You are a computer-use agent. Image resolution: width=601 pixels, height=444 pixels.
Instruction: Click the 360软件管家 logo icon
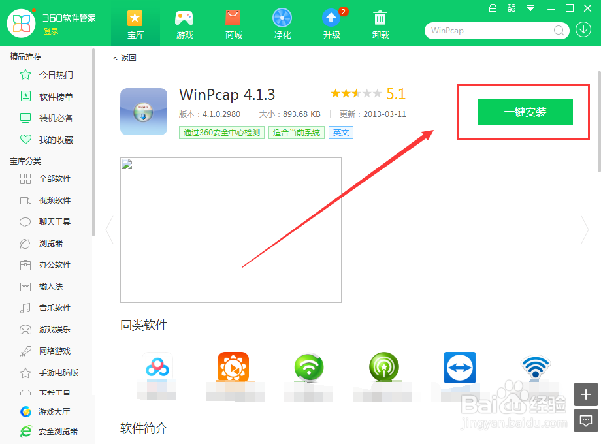coord(21,23)
